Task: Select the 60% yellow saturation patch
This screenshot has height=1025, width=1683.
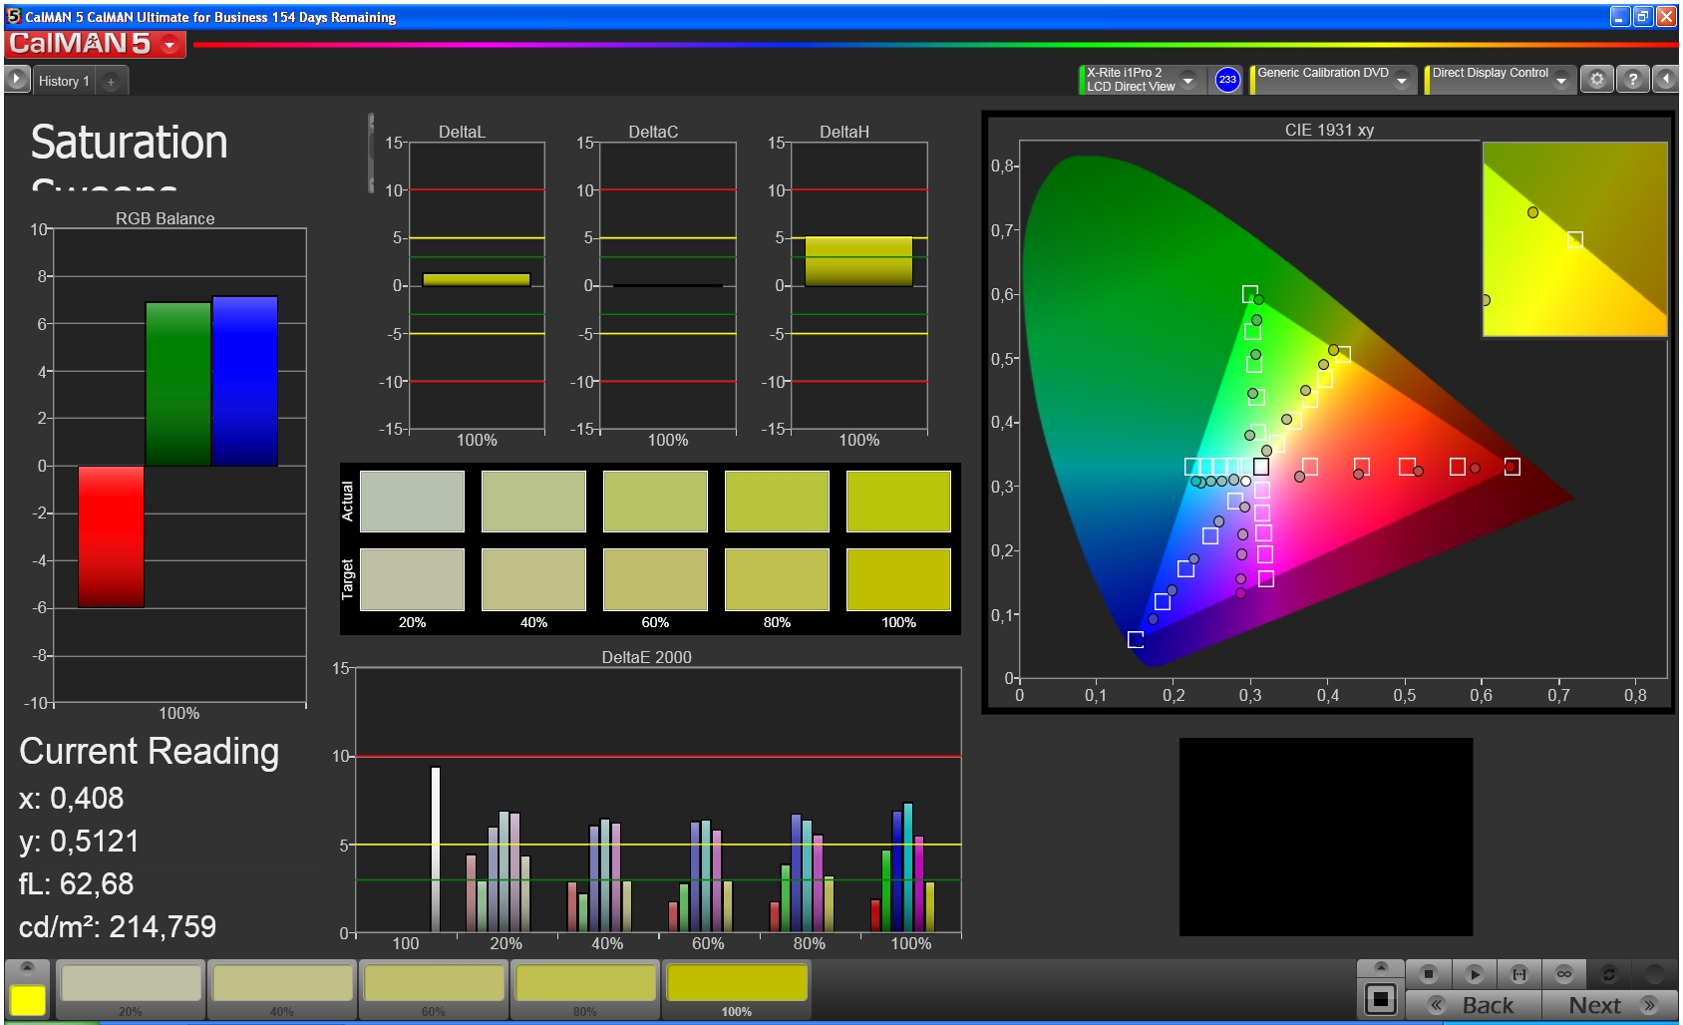Action: point(434,989)
